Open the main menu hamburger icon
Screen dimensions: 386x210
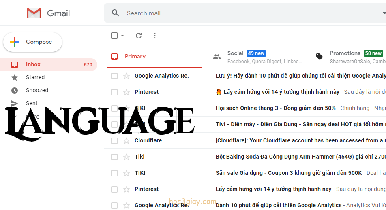pos(15,13)
